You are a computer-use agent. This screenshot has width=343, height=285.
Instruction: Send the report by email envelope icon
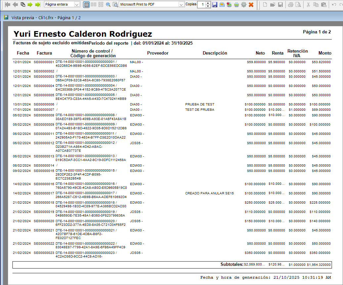click(222, 4)
